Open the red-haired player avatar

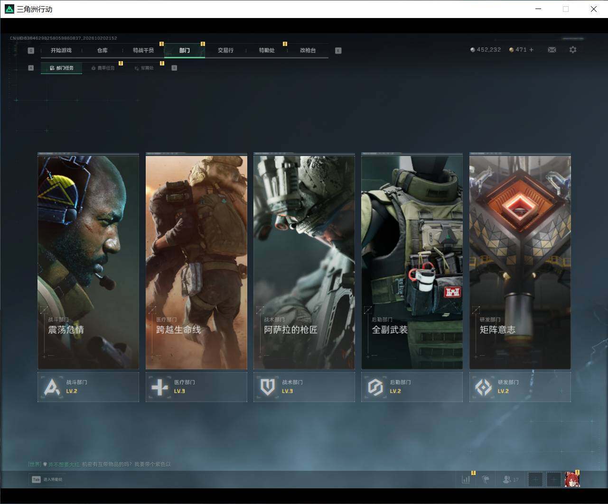click(572, 479)
